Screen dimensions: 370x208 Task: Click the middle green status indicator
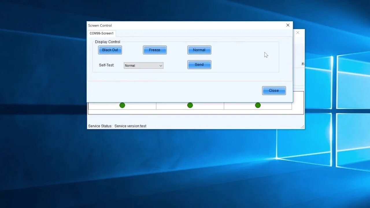(190, 105)
